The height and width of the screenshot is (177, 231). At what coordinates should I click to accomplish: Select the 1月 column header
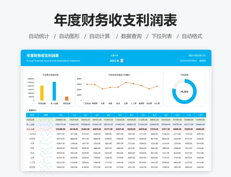click(x=74, y=115)
